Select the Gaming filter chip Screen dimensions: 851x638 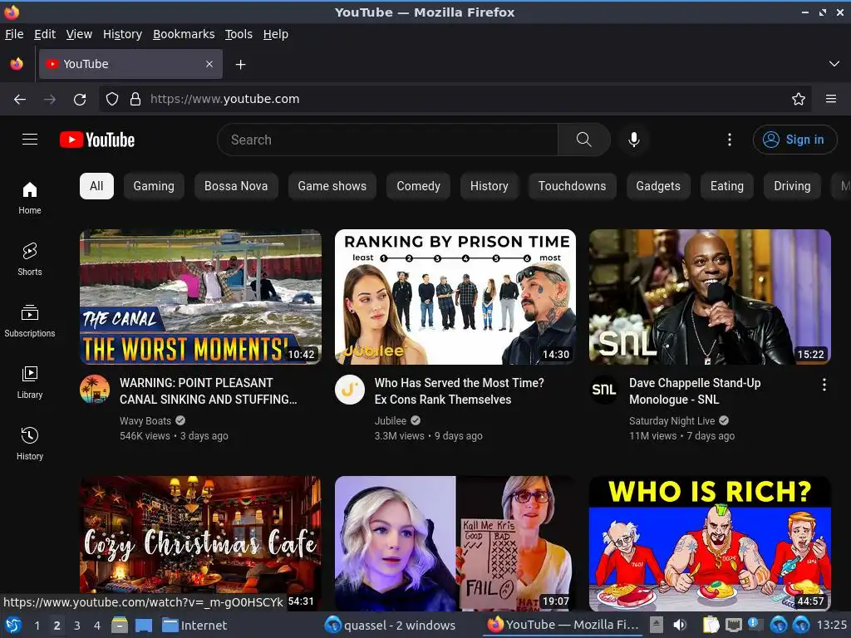coord(154,186)
